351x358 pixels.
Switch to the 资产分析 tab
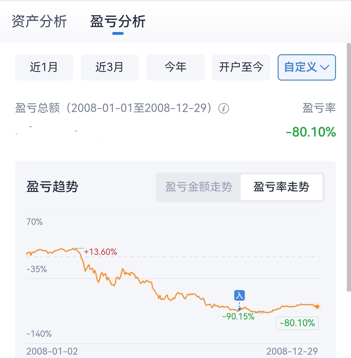(39, 21)
